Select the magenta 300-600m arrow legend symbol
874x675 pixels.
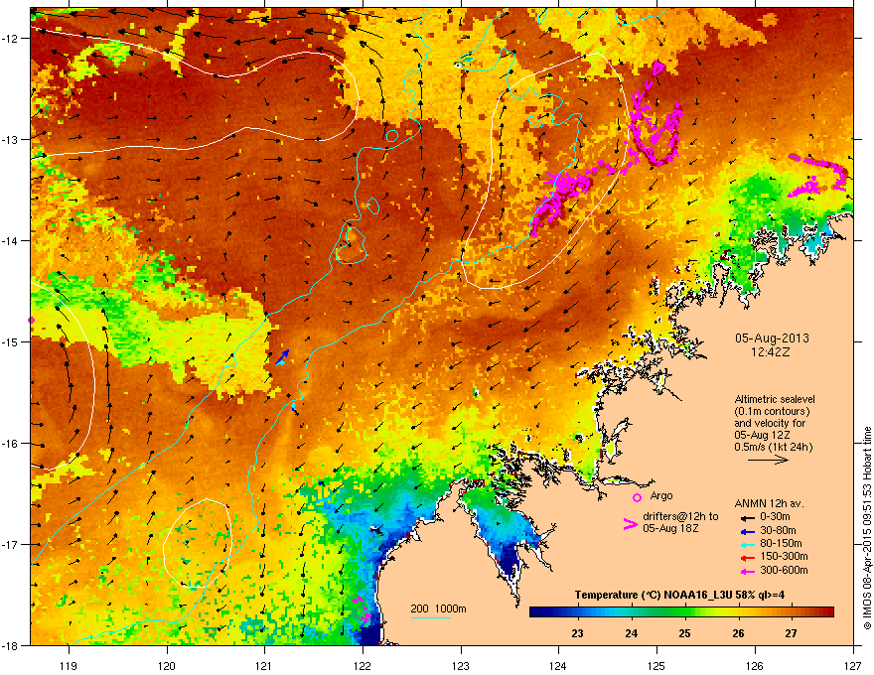click(x=748, y=571)
